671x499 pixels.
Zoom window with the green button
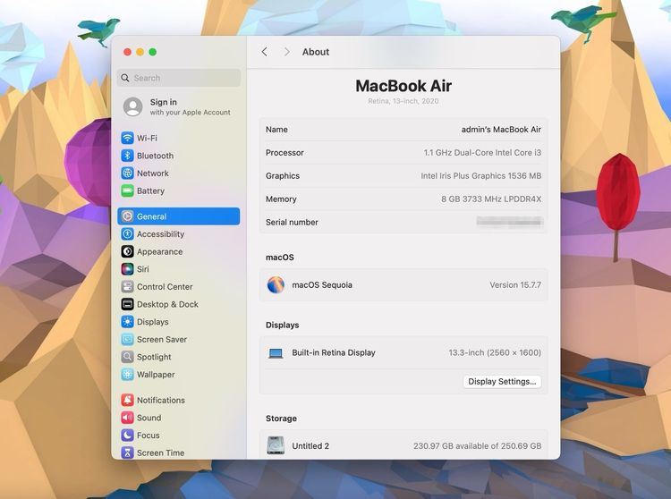click(153, 52)
